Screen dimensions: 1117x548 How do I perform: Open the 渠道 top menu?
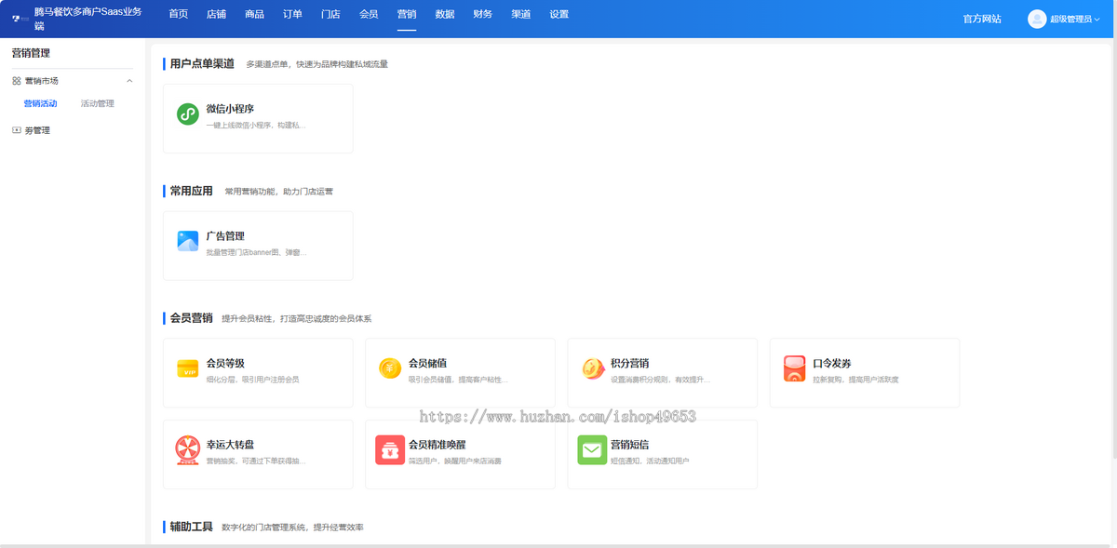click(x=521, y=15)
